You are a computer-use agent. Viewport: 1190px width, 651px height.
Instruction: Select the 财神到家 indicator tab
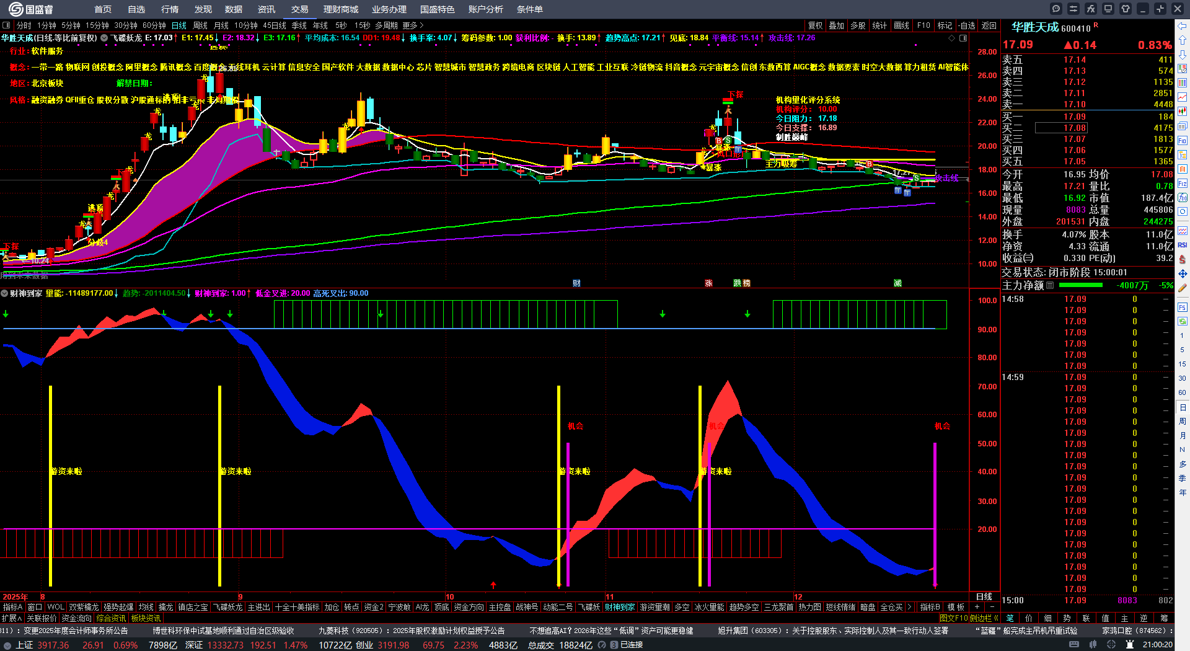coord(620,607)
